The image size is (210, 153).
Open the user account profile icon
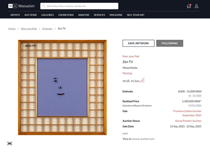point(196,6)
